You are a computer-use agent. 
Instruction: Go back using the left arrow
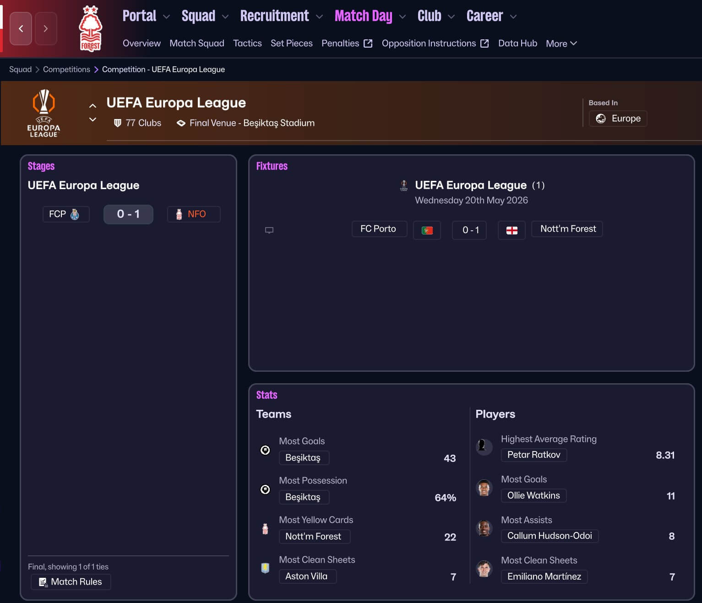click(x=21, y=29)
